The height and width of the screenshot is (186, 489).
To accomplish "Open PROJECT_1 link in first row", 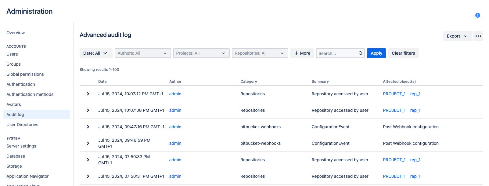I will pos(394,94).
